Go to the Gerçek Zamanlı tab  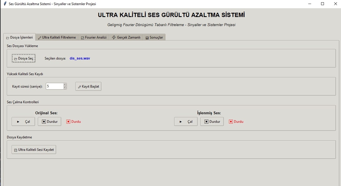coord(126,37)
